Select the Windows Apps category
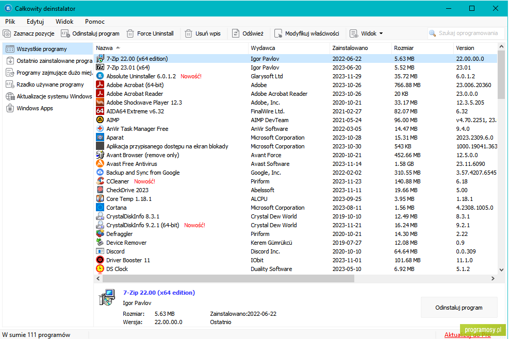The width and height of the screenshot is (509, 339). [48, 108]
